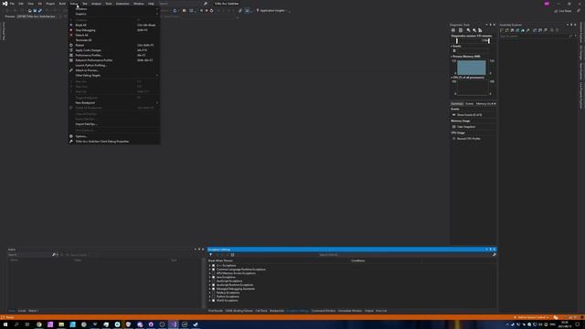Toggle GPU Memory Access Exceptions checkbox

click(213, 273)
